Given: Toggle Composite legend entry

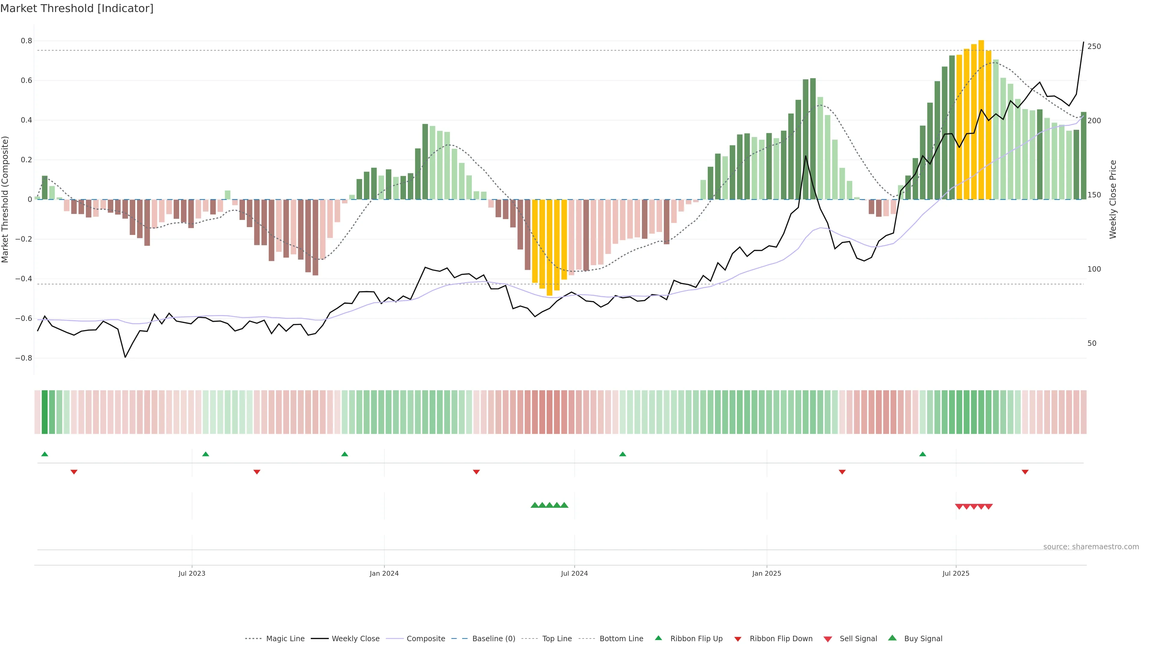Looking at the screenshot, I should pos(426,639).
